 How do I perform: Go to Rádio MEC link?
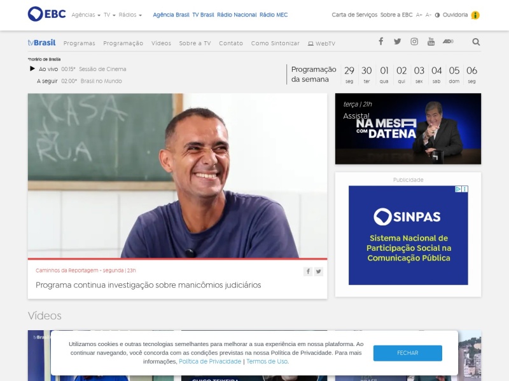point(274,15)
